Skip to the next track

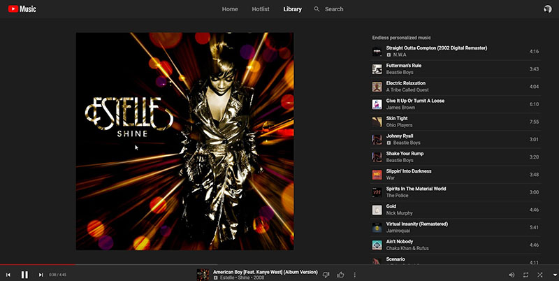click(x=41, y=275)
